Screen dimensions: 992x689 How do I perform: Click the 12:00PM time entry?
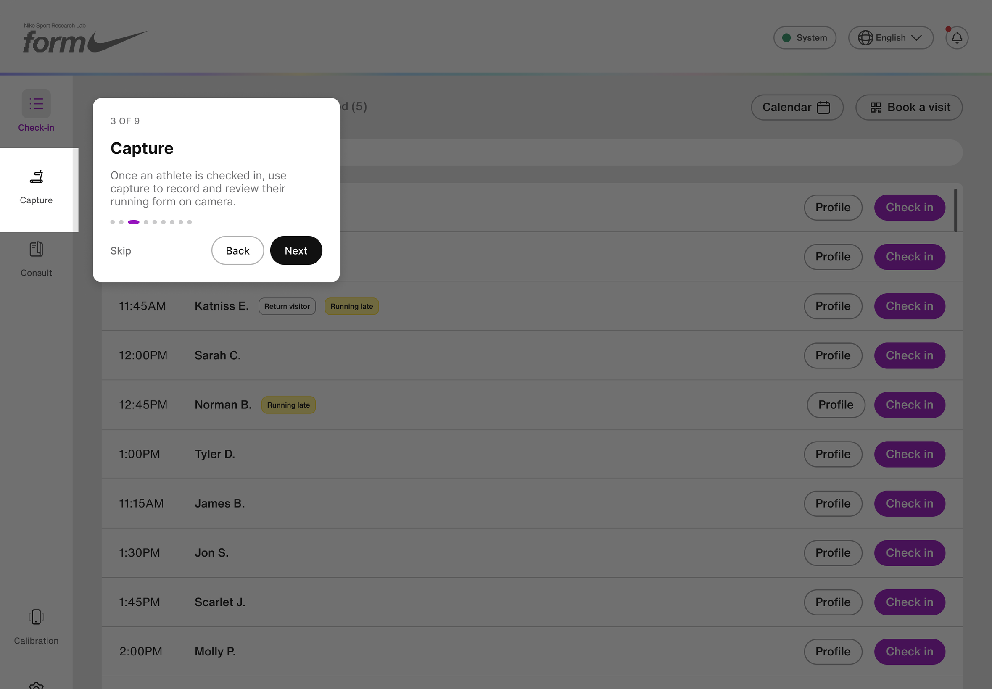[x=143, y=355]
